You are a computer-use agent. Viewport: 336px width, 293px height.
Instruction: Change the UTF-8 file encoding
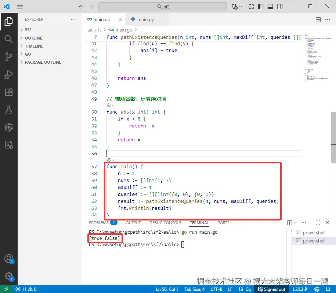(x=216, y=289)
